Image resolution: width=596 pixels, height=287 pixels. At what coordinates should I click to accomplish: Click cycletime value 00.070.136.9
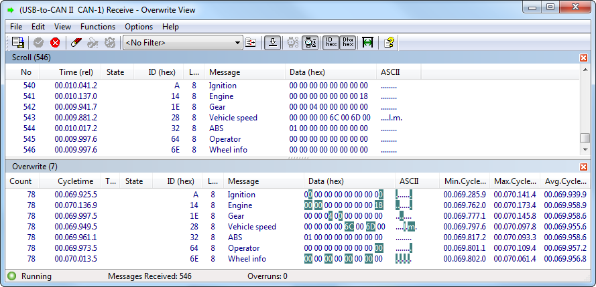tap(76, 205)
